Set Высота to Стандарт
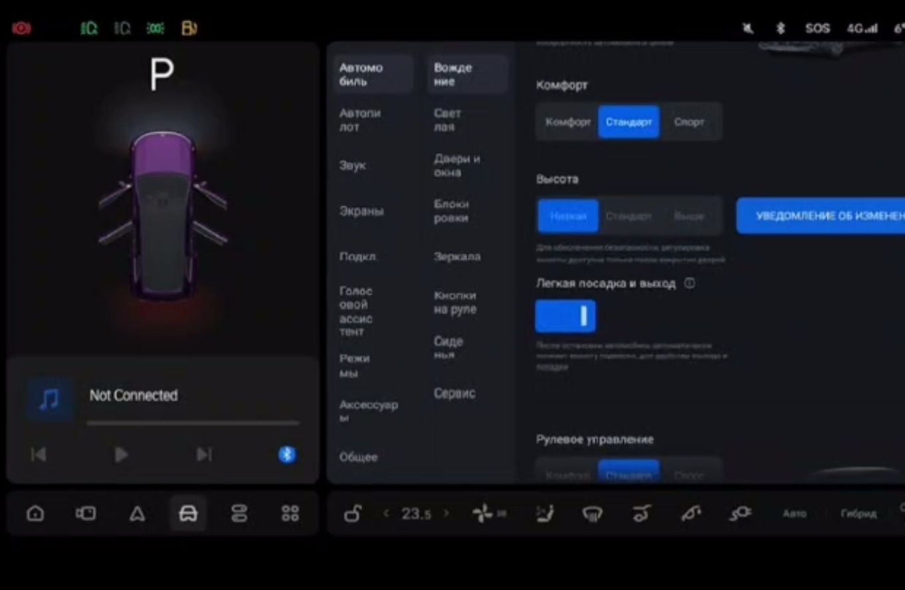 coord(629,216)
